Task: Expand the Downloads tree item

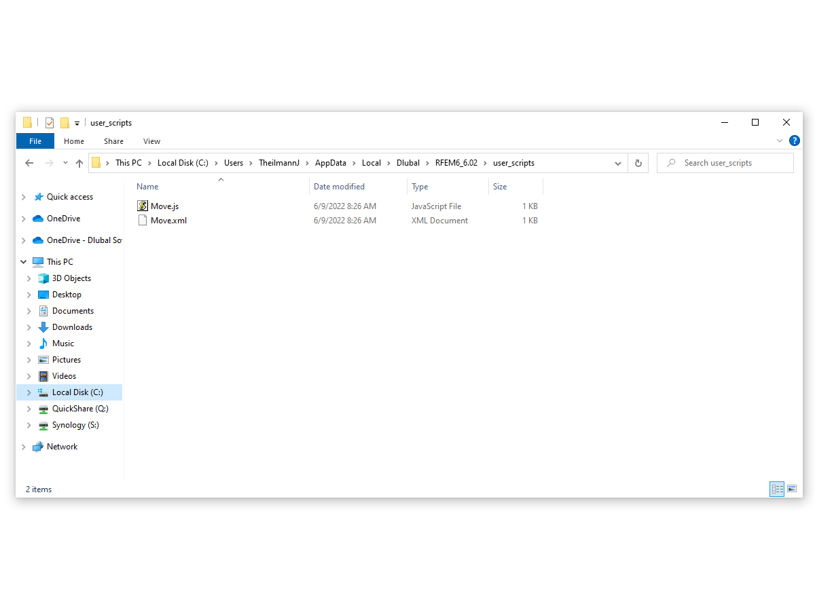Action: tap(28, 327)
